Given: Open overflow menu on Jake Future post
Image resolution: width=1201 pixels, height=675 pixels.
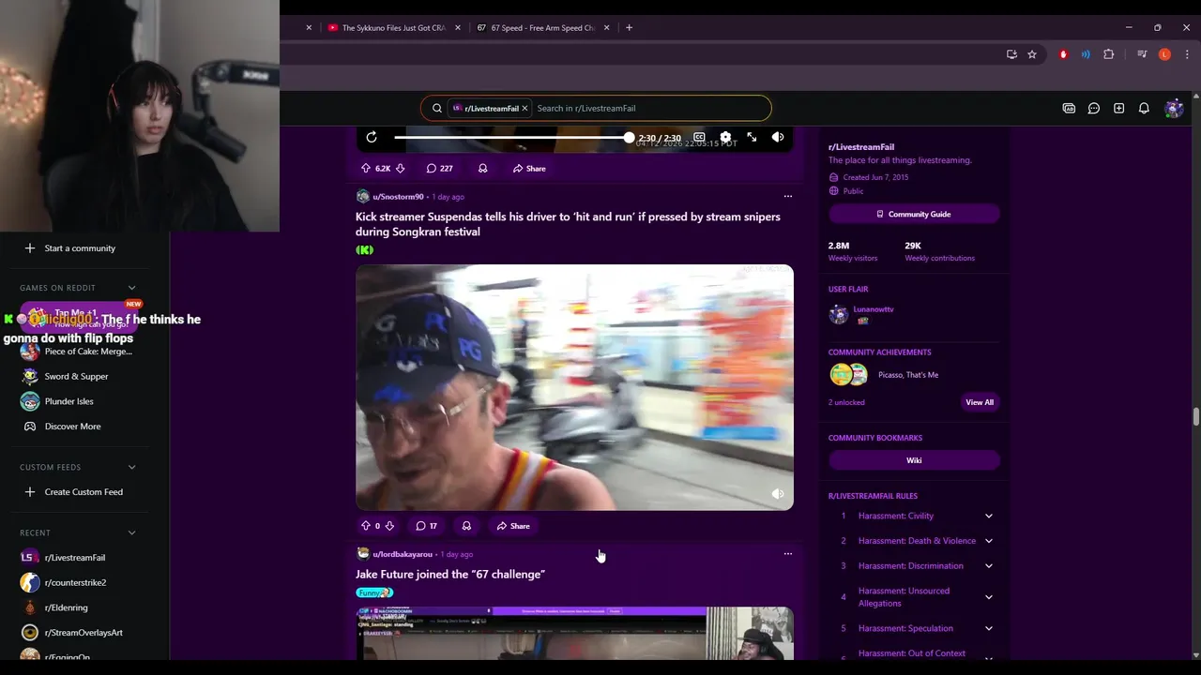Looking at the screenshot, I should tap(788, 554).
